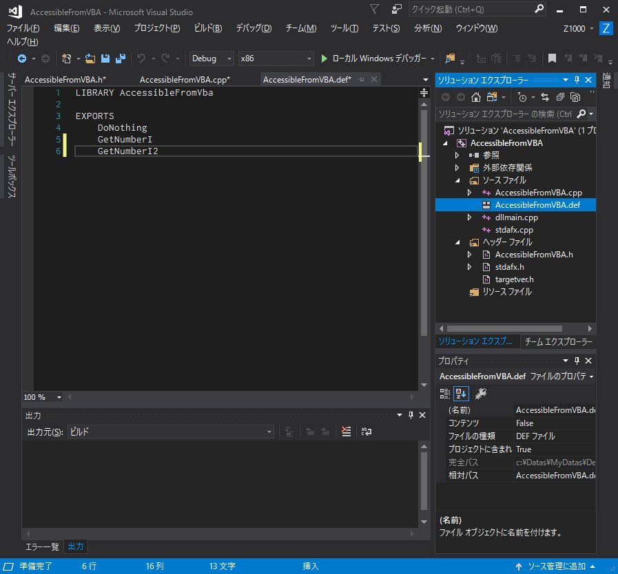Open the ビルド(B) menu
This screenshot has width=618, height=574.
(x=207, y=28)
